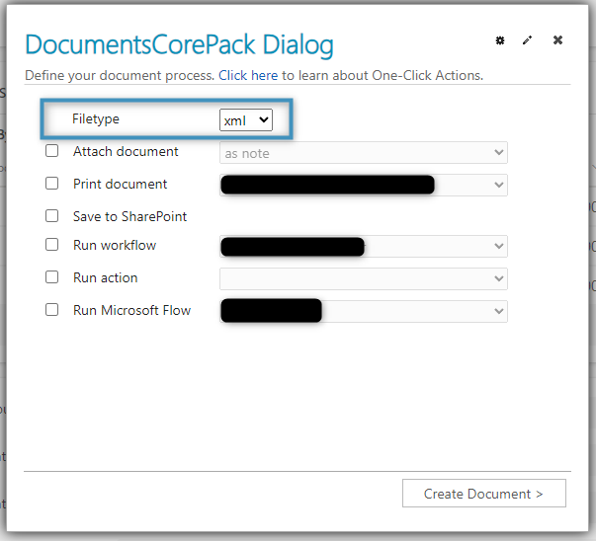596x541 pixels.
Task: Click the 'Run action' label
Action: tap(106, 277)
